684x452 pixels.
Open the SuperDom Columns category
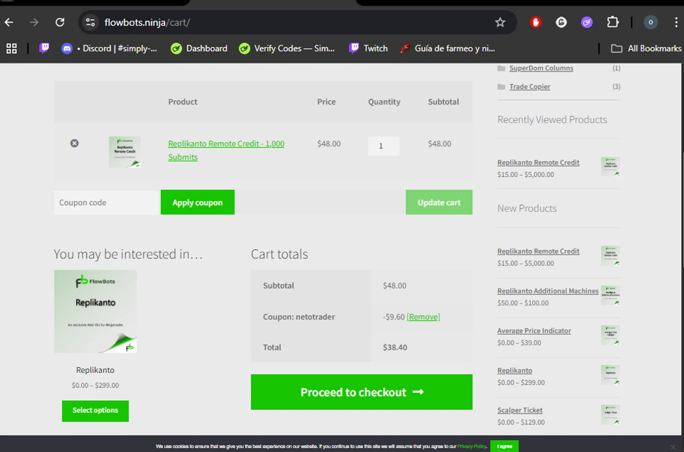pos(541,68)
